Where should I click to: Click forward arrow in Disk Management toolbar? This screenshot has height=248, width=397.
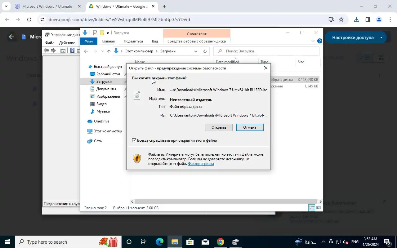53,51
